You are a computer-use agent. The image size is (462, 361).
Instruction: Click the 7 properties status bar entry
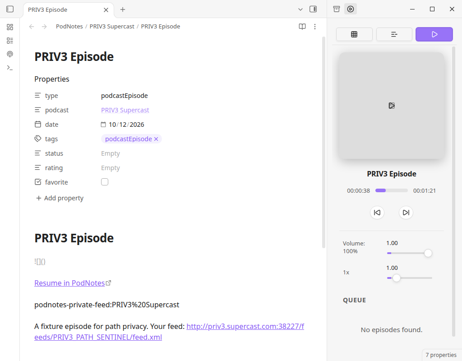tap(441, 355)
